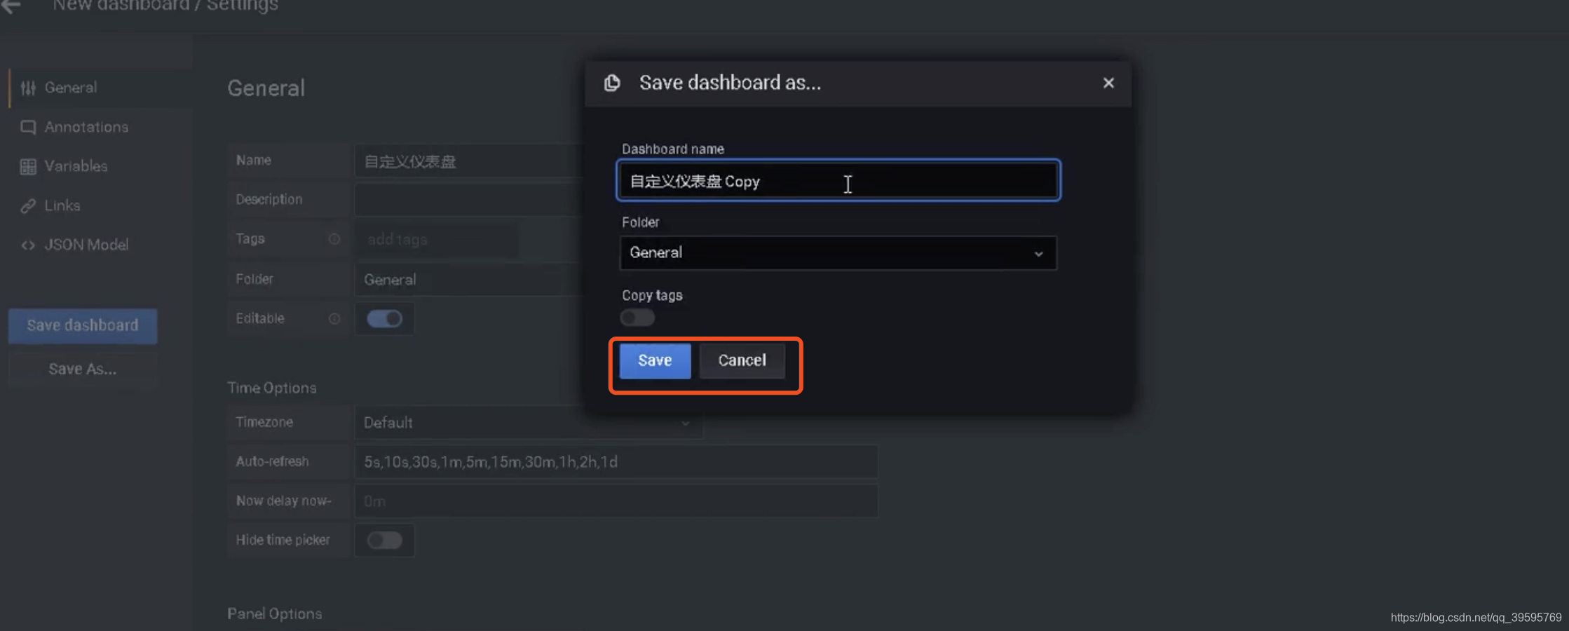Click the Description input field
The width and height of the screenshot is (1569, 631).
470,200
